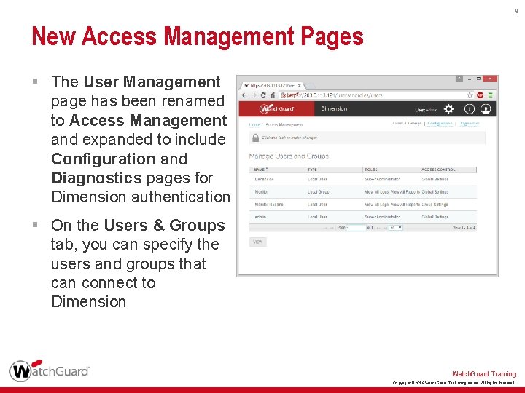Click the browser Home icon
Image resolution: width=525 pixels, height=393 pixels.
273,95
